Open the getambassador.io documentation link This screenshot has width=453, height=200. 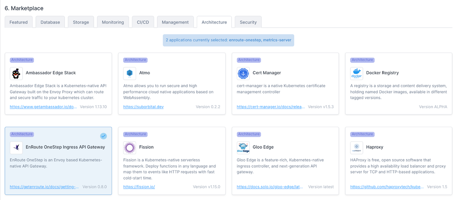(x=44, y=107)
